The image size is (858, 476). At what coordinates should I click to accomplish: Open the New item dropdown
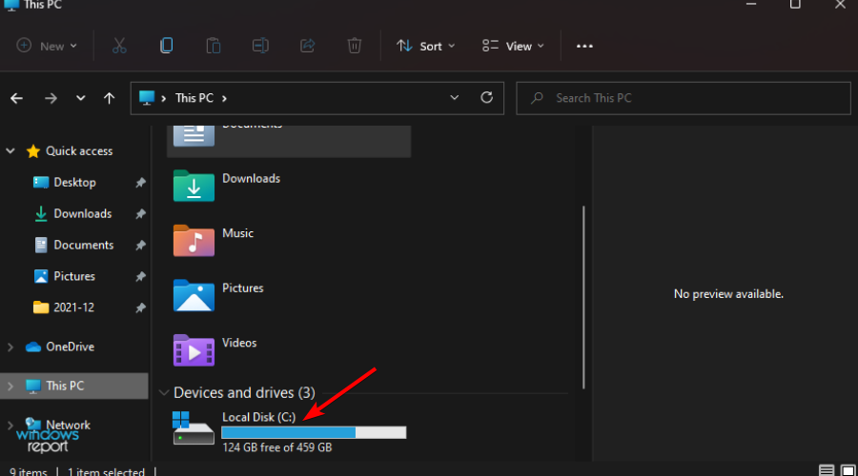pyautogui.click(x=47, y=46)
